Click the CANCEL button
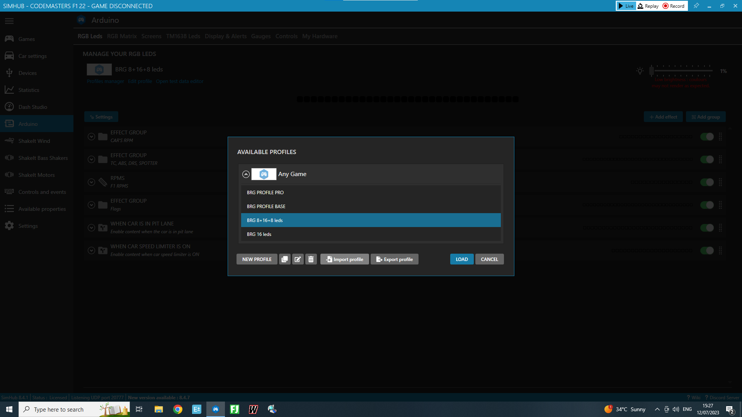 click(489, 259)
